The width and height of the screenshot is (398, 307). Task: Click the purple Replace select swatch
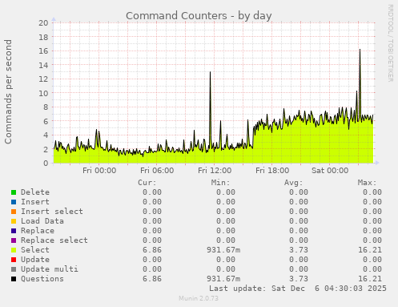[14, 240]
